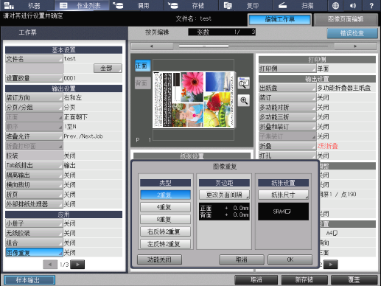Screen dimensions: 381x286
Task: Select 背面 back side preview toggle
Action: 142,83
